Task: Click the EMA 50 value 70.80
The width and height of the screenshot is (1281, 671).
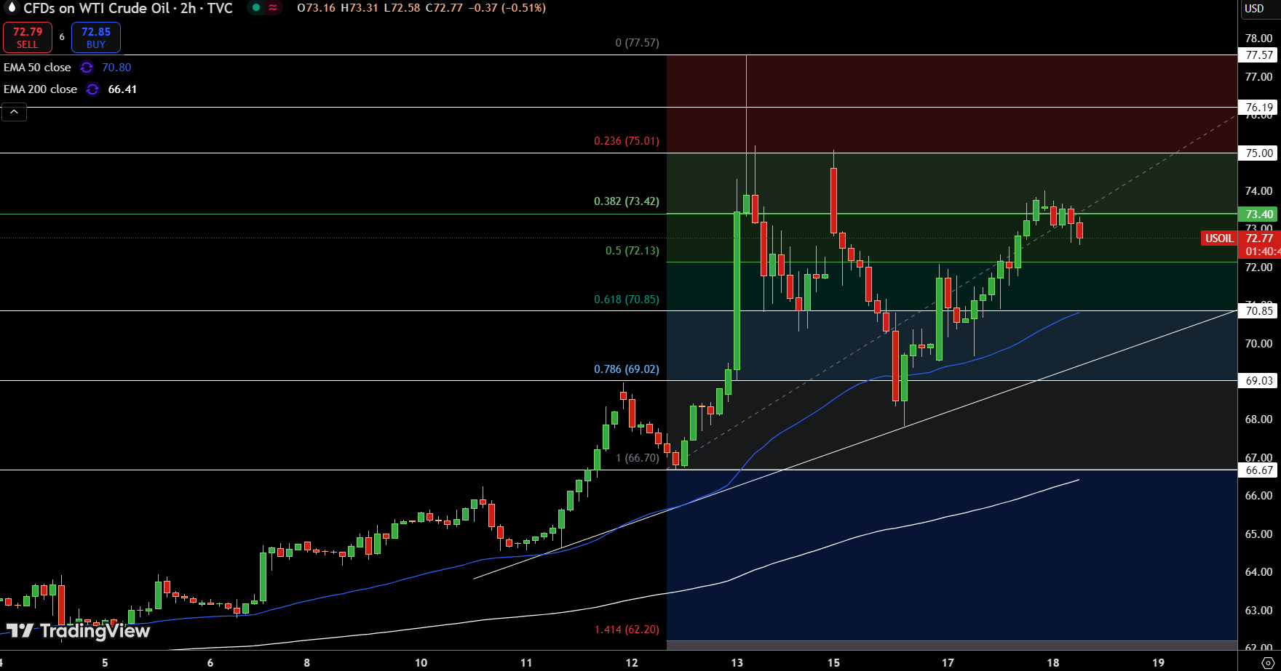Action: (x=116, y=68)
